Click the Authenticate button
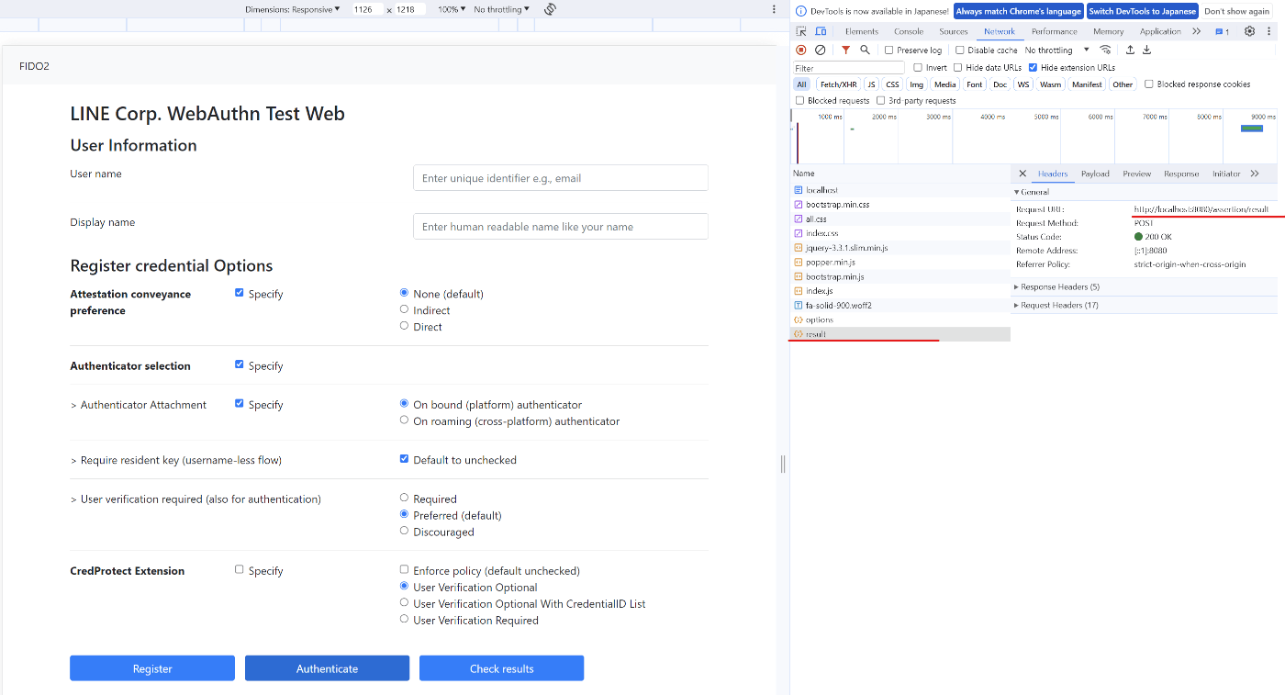Screen dimensions: 1285x695 pos(327,668)
